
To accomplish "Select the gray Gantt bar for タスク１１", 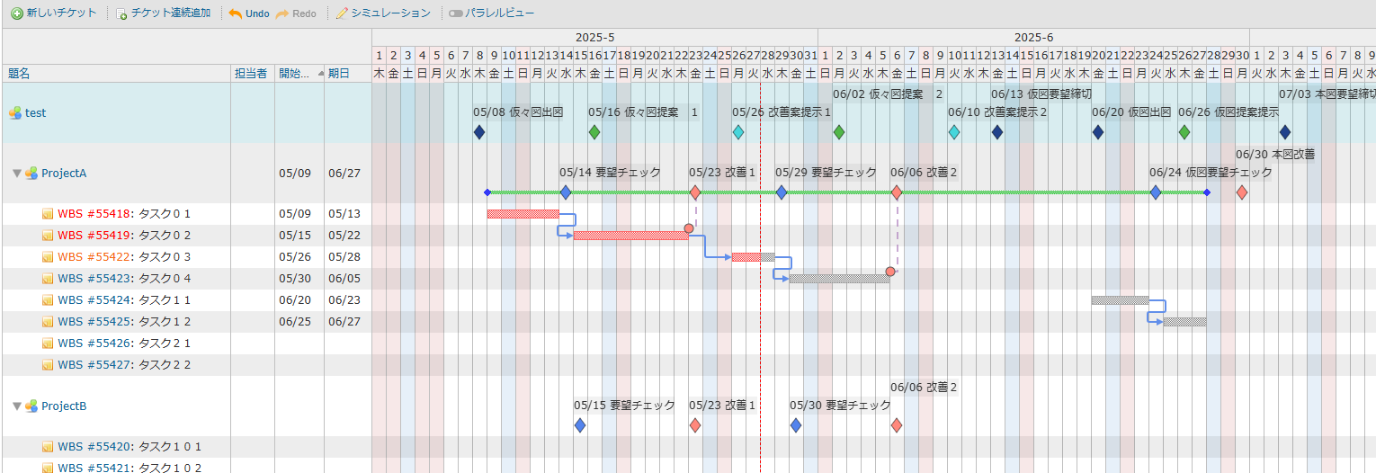I will click(1120, 300).
